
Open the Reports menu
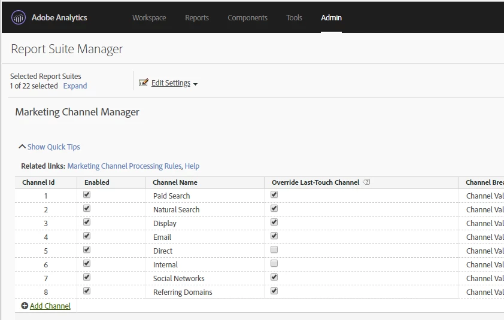point(197,17)
